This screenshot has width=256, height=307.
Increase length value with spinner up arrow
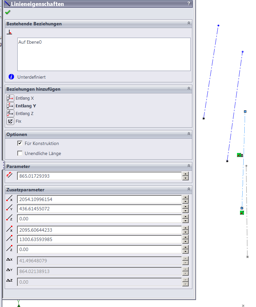185,174
